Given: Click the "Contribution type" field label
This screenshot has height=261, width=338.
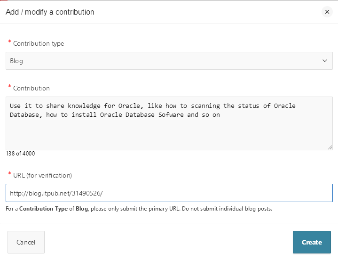Looking at the screenshot, I should (x=39, y=43).
